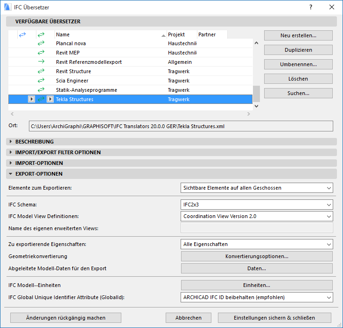Click the Einheiten button
Viewport: 343px width, 328px height.
pos(257,285)
